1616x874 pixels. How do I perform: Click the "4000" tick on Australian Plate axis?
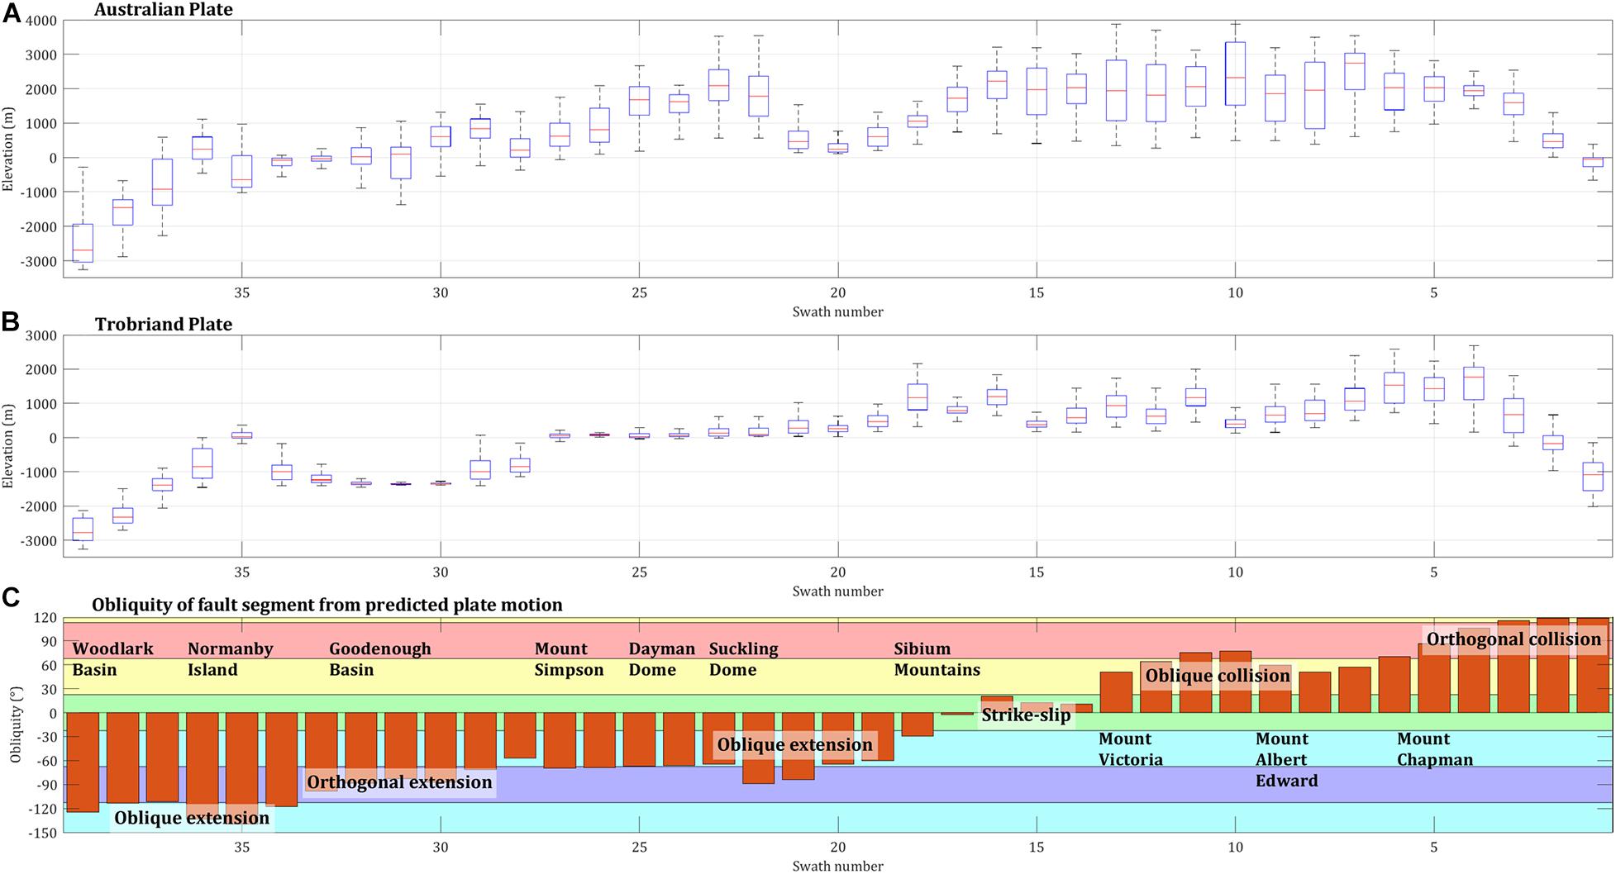(42, 20)
